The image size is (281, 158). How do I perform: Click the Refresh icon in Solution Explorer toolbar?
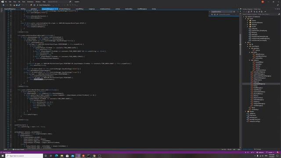[257, 12]
